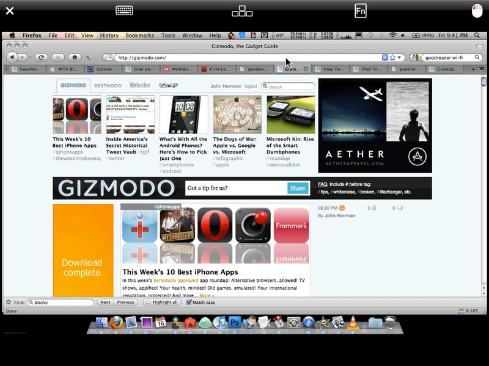This screenshot has width=489, height=366.
Task: Toggle Highlight all in the Find bar
Action: [162, 302]
